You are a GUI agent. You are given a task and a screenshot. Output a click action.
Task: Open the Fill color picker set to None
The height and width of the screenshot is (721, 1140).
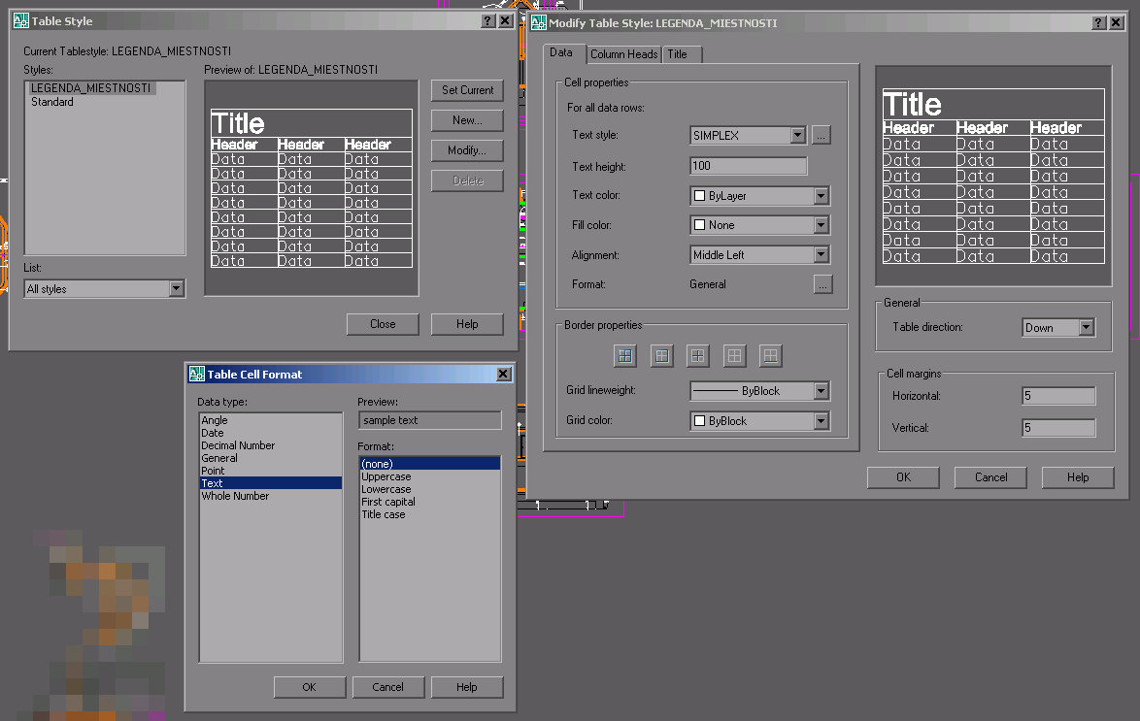[821, 225]
